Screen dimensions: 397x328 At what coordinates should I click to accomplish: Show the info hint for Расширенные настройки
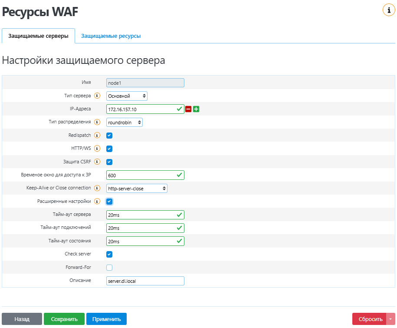click(x=97, y=202)
